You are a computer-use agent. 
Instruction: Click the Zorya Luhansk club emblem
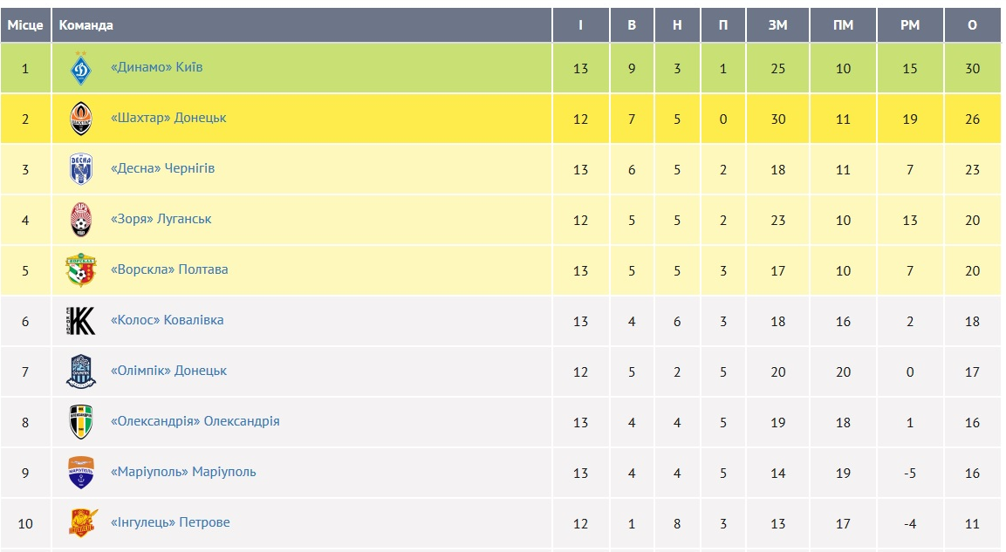[x=81, y=220]
